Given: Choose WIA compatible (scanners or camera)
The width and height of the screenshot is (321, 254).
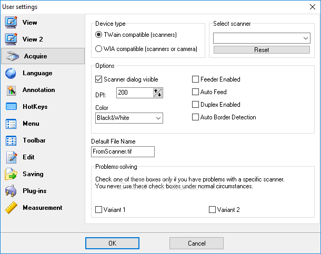Looking at the screenshot, I should [x=99, y=49].
